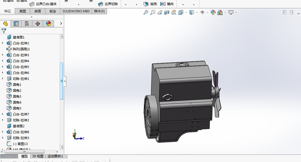Open the DimXpertManager crosshair tab
301x162 pixels.
[x=38, y=24]
